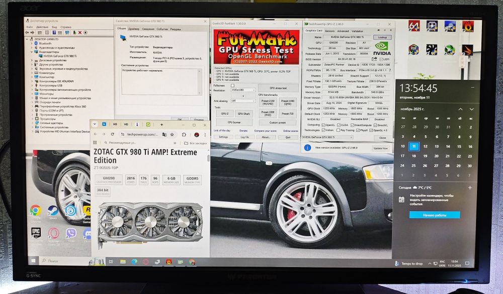Click the browser reload icon
Image resolution: width=503 pixels, height=294 pixels.
pyautogui.click(x=112, y=134)
